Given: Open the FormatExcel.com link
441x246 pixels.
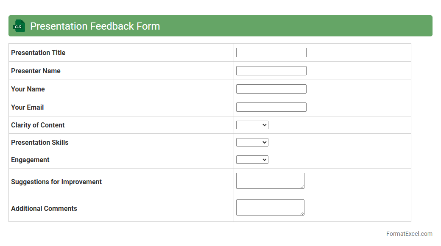Looking at the screenshot, I should point(409,234).
